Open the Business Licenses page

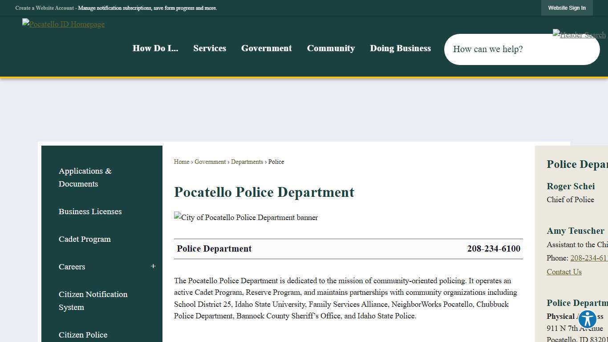click(x=90, y=212)
